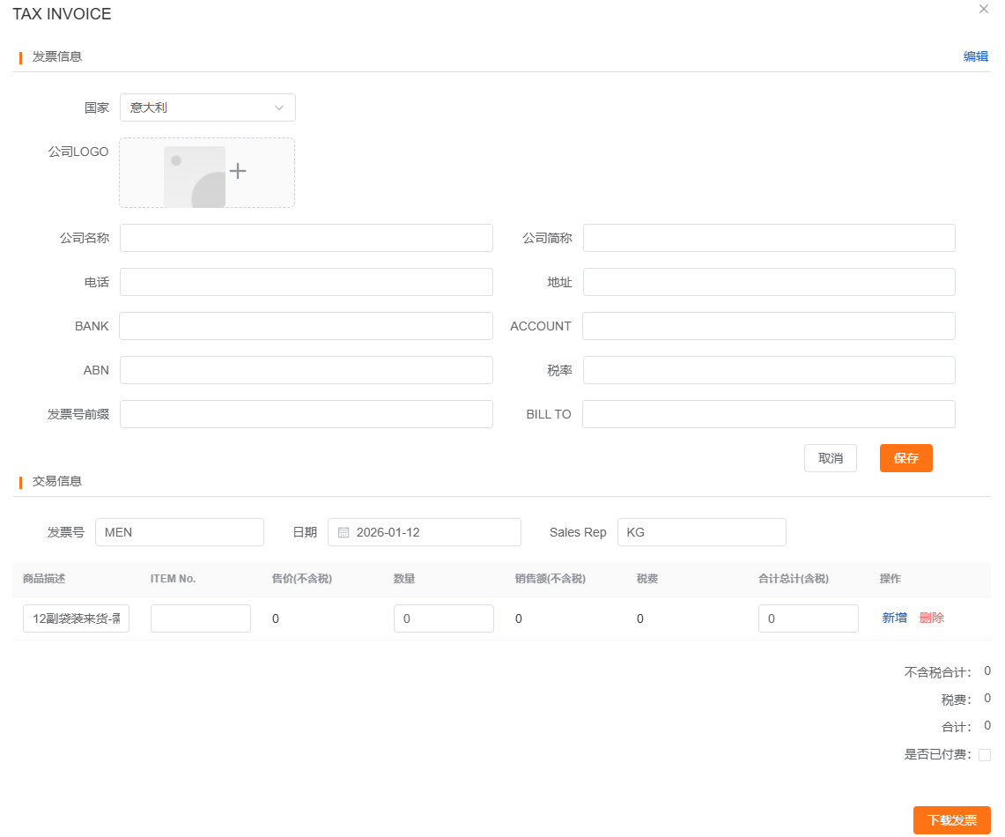
Task: Click the 下载发票 download invoice button
Action: click(x=951, y=820)
